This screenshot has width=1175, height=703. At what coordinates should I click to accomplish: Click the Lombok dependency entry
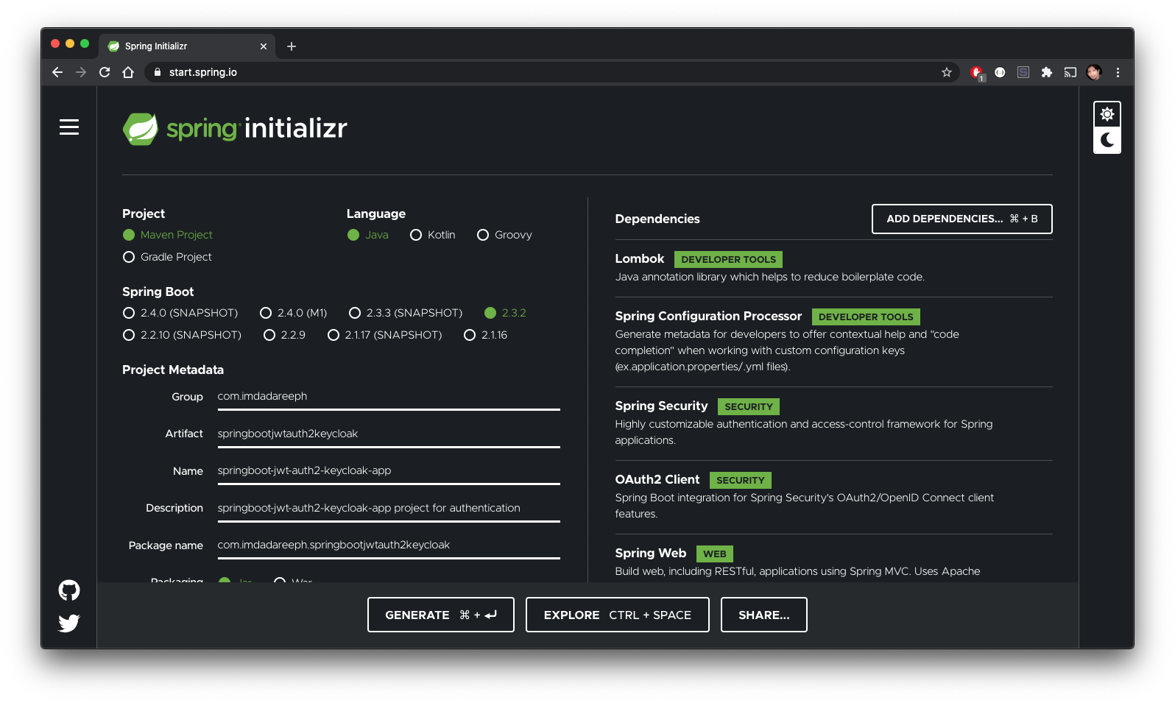pos(833,268)
